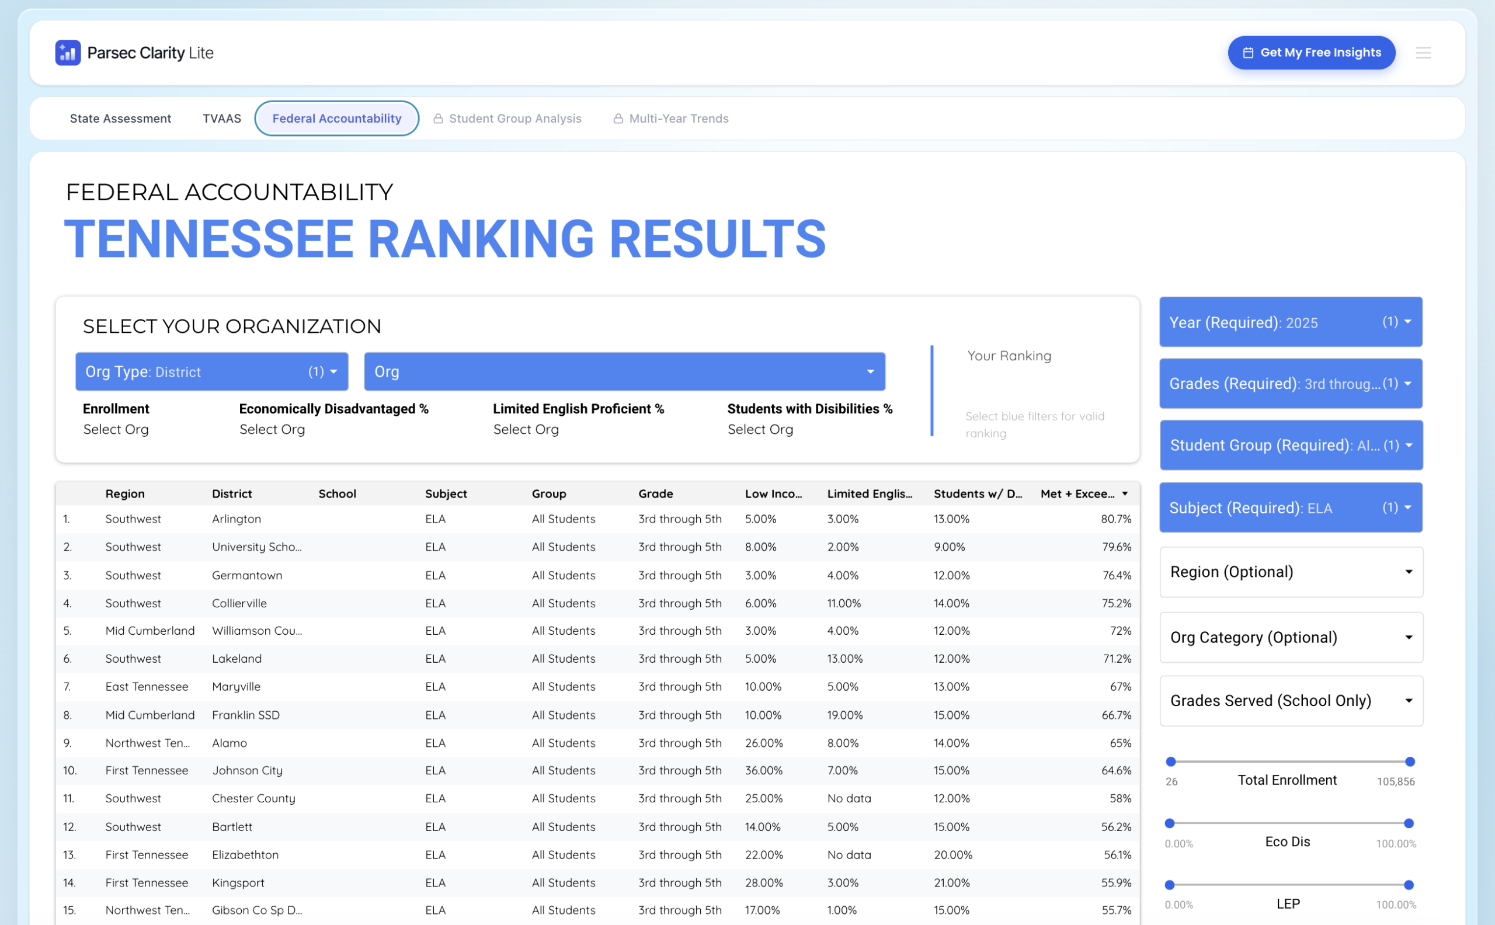Click the University Scho... district cell
This screenshot has height=925, width=1495.
point(256,547)
